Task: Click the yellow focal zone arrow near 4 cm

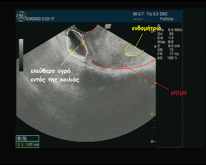Action: click(x=155, y=83)
